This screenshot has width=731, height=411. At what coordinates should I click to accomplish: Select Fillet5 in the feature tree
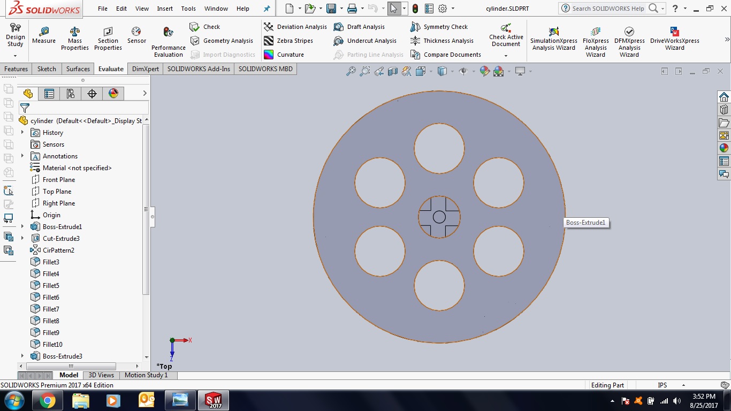[45, 286]
